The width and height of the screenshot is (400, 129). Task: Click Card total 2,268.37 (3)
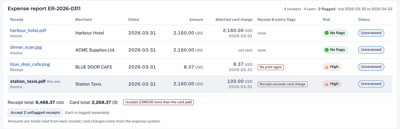94,102
